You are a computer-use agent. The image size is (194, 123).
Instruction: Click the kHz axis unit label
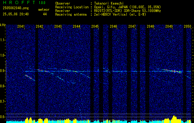pos(3,25)
